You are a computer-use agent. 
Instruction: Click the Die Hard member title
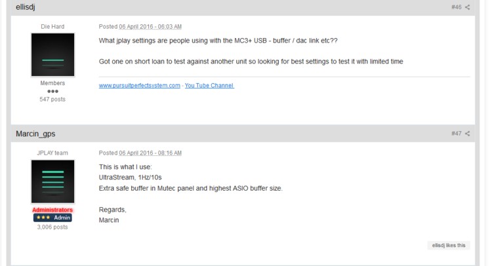point(52,27)
